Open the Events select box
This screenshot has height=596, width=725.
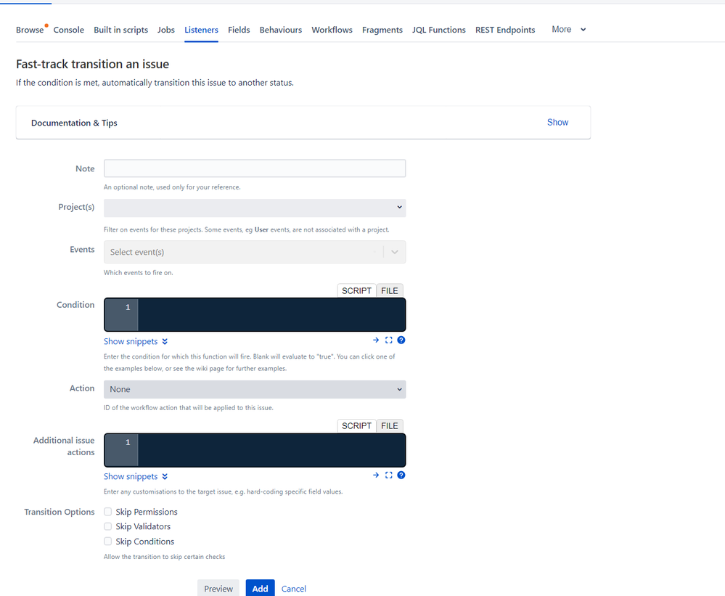point(255,252)
